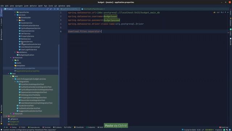Click the expand all icon in Project panel header
Screen dimensions: 232x131
[x=47, y=9]
